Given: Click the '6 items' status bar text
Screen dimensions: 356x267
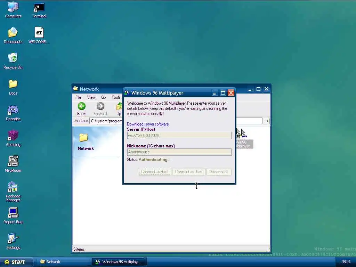Looking at the screenshot, I should tap(79, 249).
